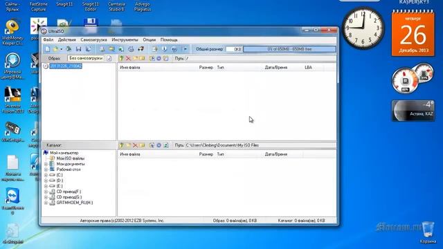This screenshot has width=443, height=249.
Task: Click the Open CD/DVD disc icon in toolbar
Action: pos(69,49)
